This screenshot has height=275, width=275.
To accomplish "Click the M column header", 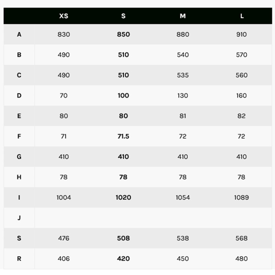I will point(183,16).
